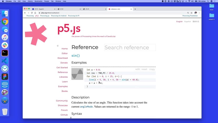Switch to the '01:01 - Super4' tab
Screen dimensions: 218x123
click(x=42, y=9)
